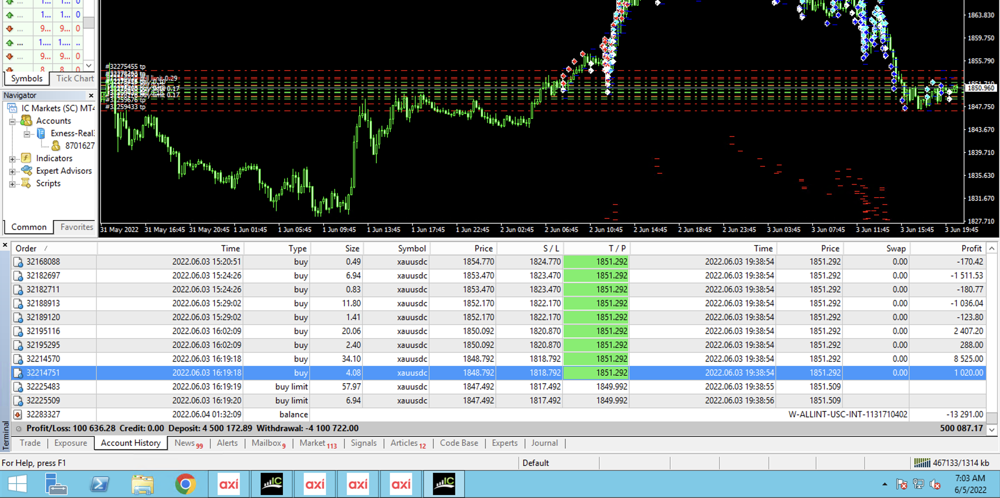Screen dimensions: 1000x498
Task: Open the Journal tab
Action: (544, 443)
